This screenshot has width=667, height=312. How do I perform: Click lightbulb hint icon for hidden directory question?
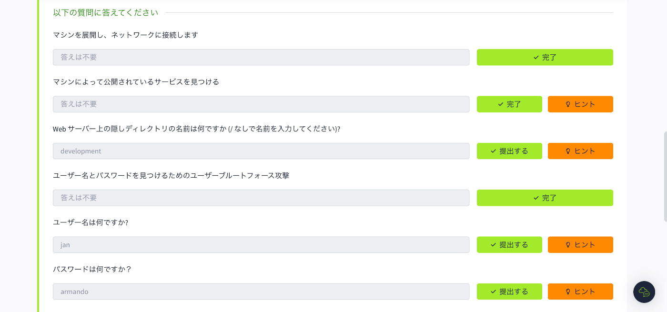(x=568, y=151)
